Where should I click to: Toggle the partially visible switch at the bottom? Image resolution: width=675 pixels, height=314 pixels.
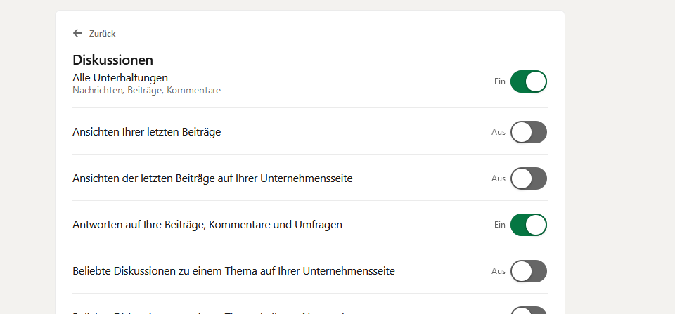click(528, 310)
